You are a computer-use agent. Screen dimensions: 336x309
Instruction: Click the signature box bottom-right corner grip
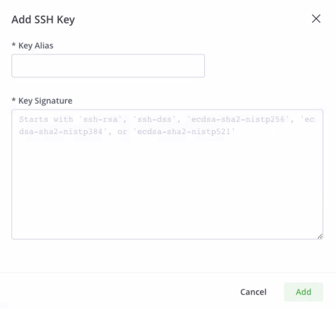(x=321, y=236)
